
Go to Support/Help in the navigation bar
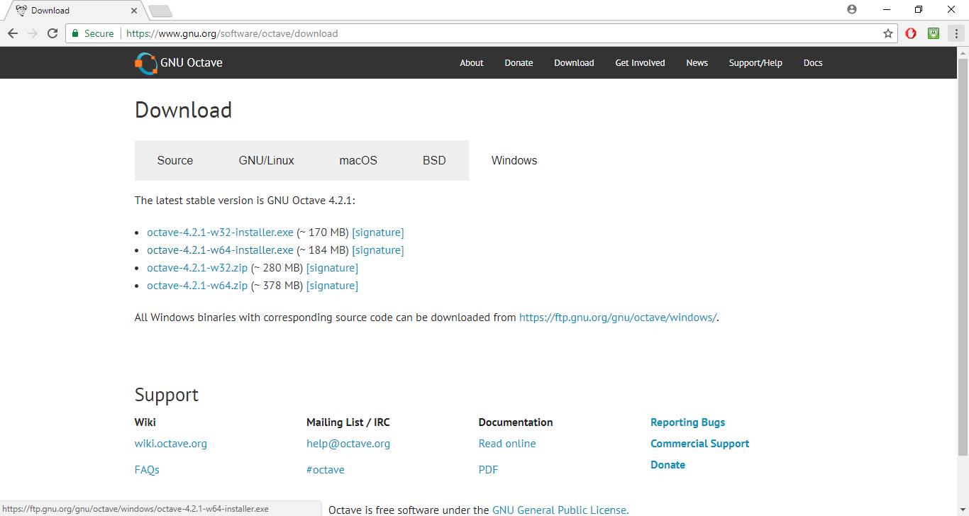click(755, 63)
